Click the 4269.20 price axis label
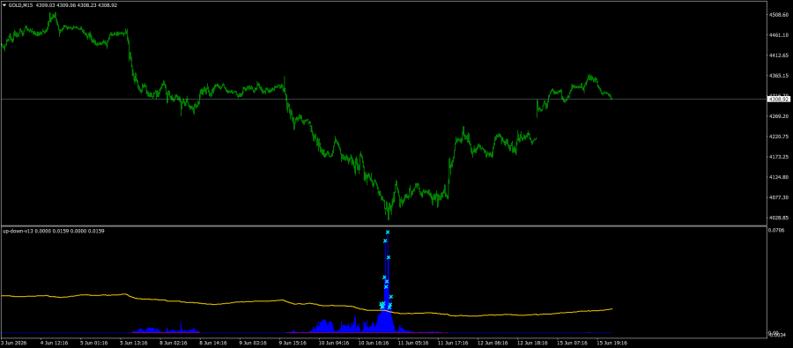The height and width of the screenshot is (348, 793). click(x=778, y=115)
